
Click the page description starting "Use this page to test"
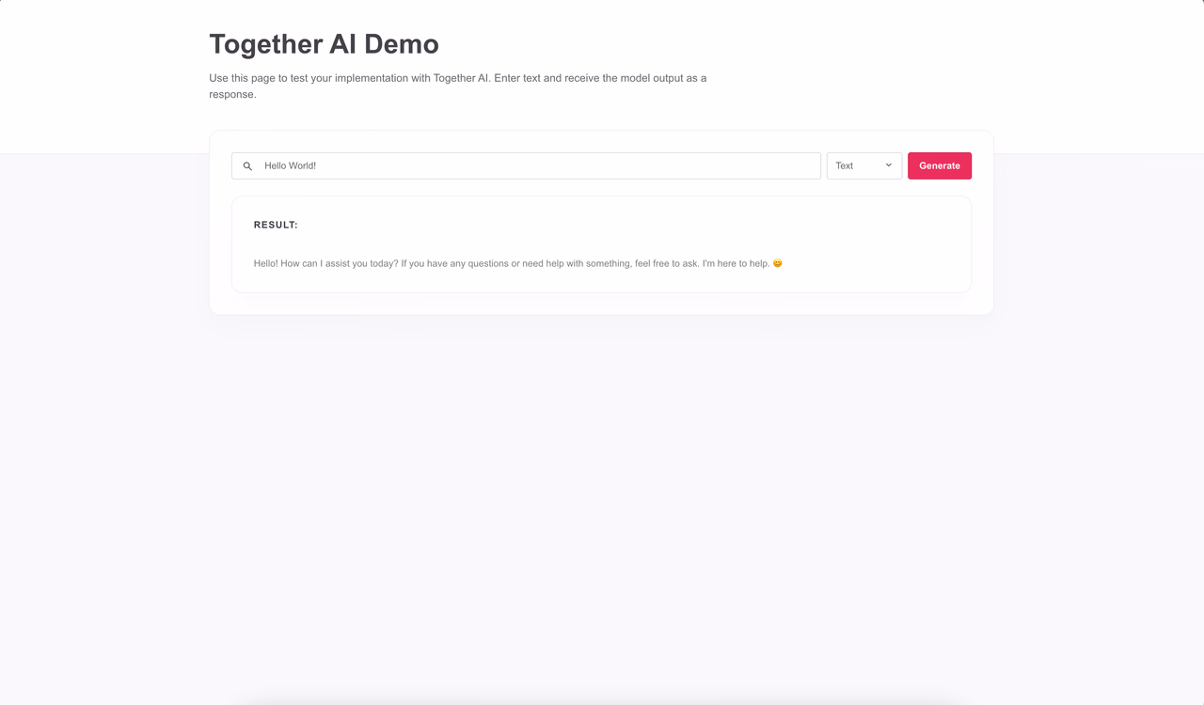(458, 86)
